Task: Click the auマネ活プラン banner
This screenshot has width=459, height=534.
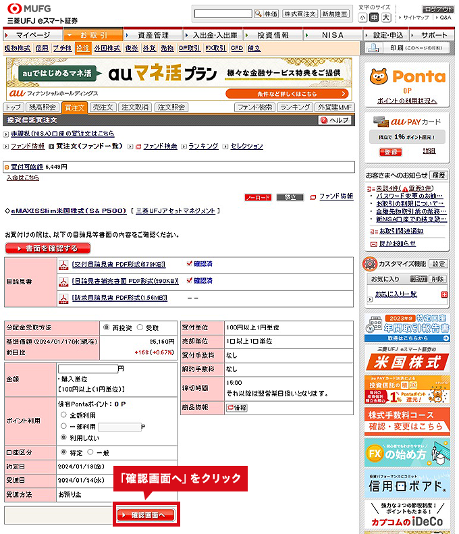Action: pos(179,79)
